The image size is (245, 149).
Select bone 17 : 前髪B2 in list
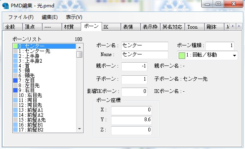(x=44, y=130)
